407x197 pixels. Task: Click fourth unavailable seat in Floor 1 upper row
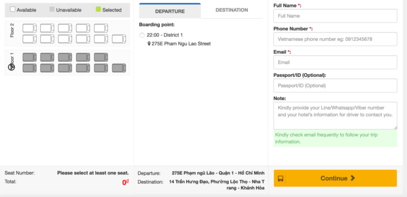83,57
